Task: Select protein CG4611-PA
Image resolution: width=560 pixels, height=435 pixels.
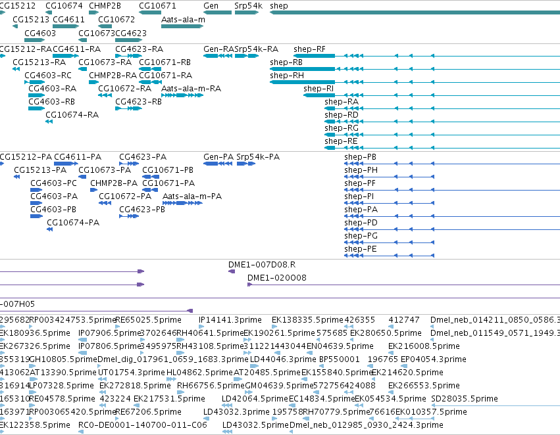Action: coord(78,157)
